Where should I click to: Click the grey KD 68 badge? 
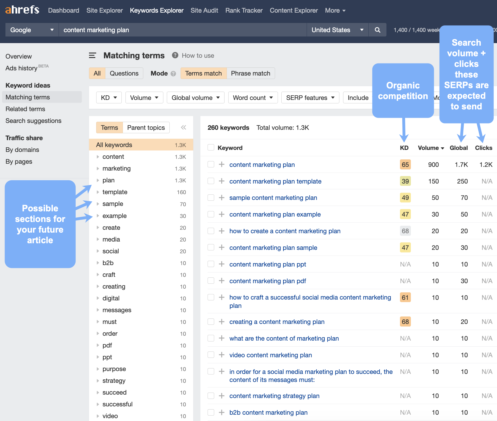click(405, 231)
